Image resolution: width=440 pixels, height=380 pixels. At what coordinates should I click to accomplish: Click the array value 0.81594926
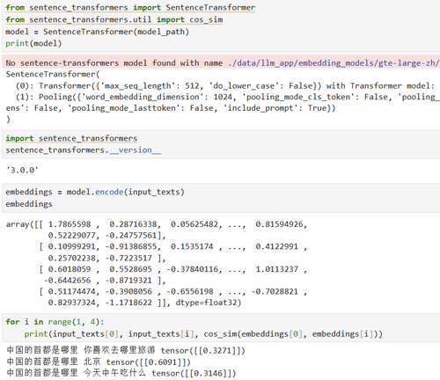[279, 224]
